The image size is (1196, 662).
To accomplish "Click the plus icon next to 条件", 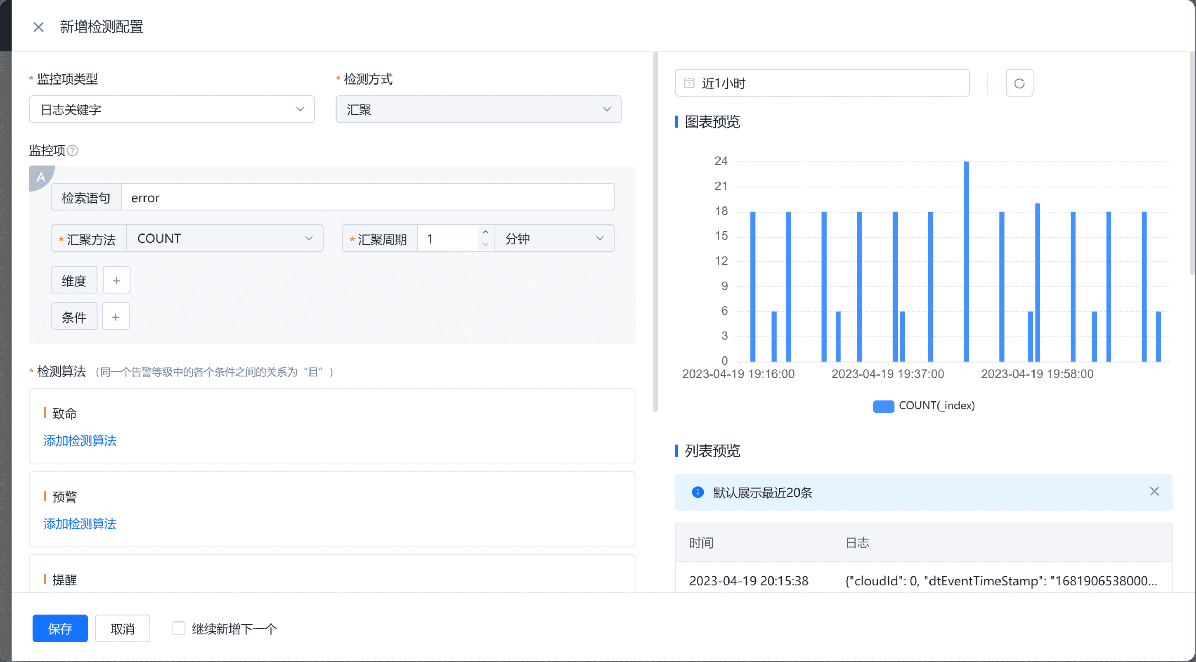I will click(x=115, y=317).
